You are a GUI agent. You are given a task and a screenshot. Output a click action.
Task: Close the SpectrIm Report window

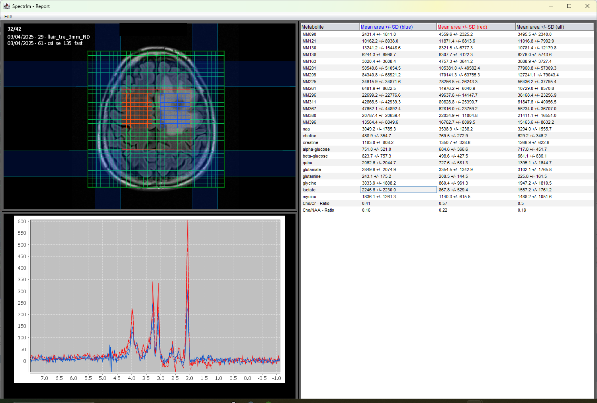pos(587,6)
